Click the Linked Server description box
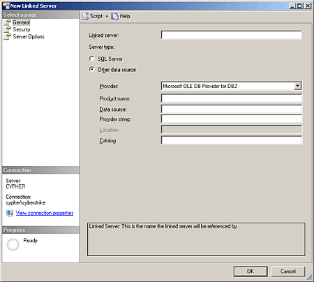 pyautogui.click(x=196, y=239)
